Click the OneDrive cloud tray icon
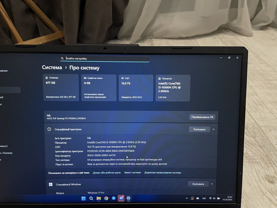The image size is (277, 208). (x=198, y=198)
